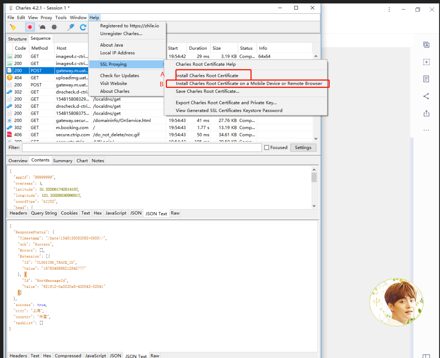
Task: Click the 302 m.booking.com row
Action: tap(159, 128)
